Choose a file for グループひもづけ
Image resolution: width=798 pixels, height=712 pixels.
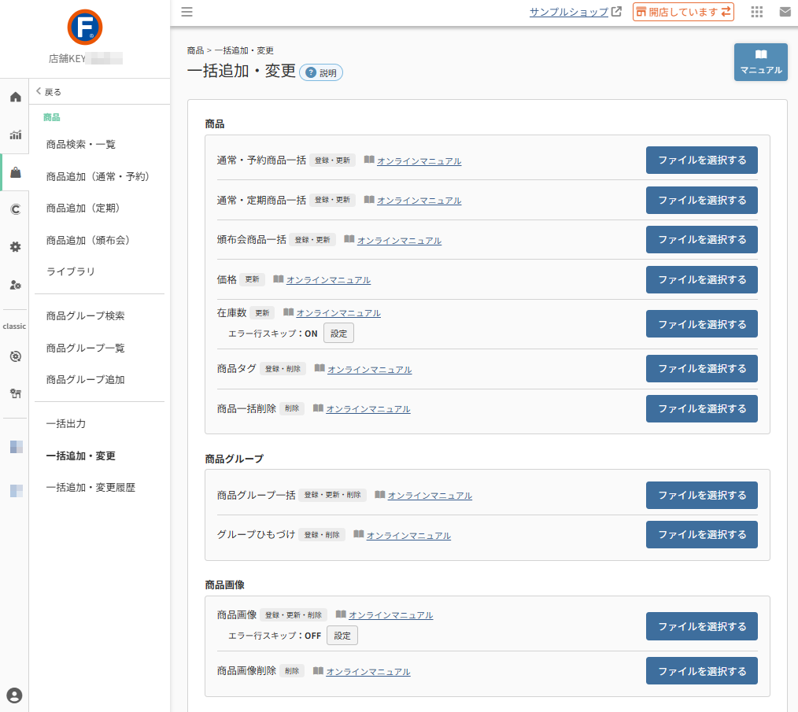pos(701,534)
